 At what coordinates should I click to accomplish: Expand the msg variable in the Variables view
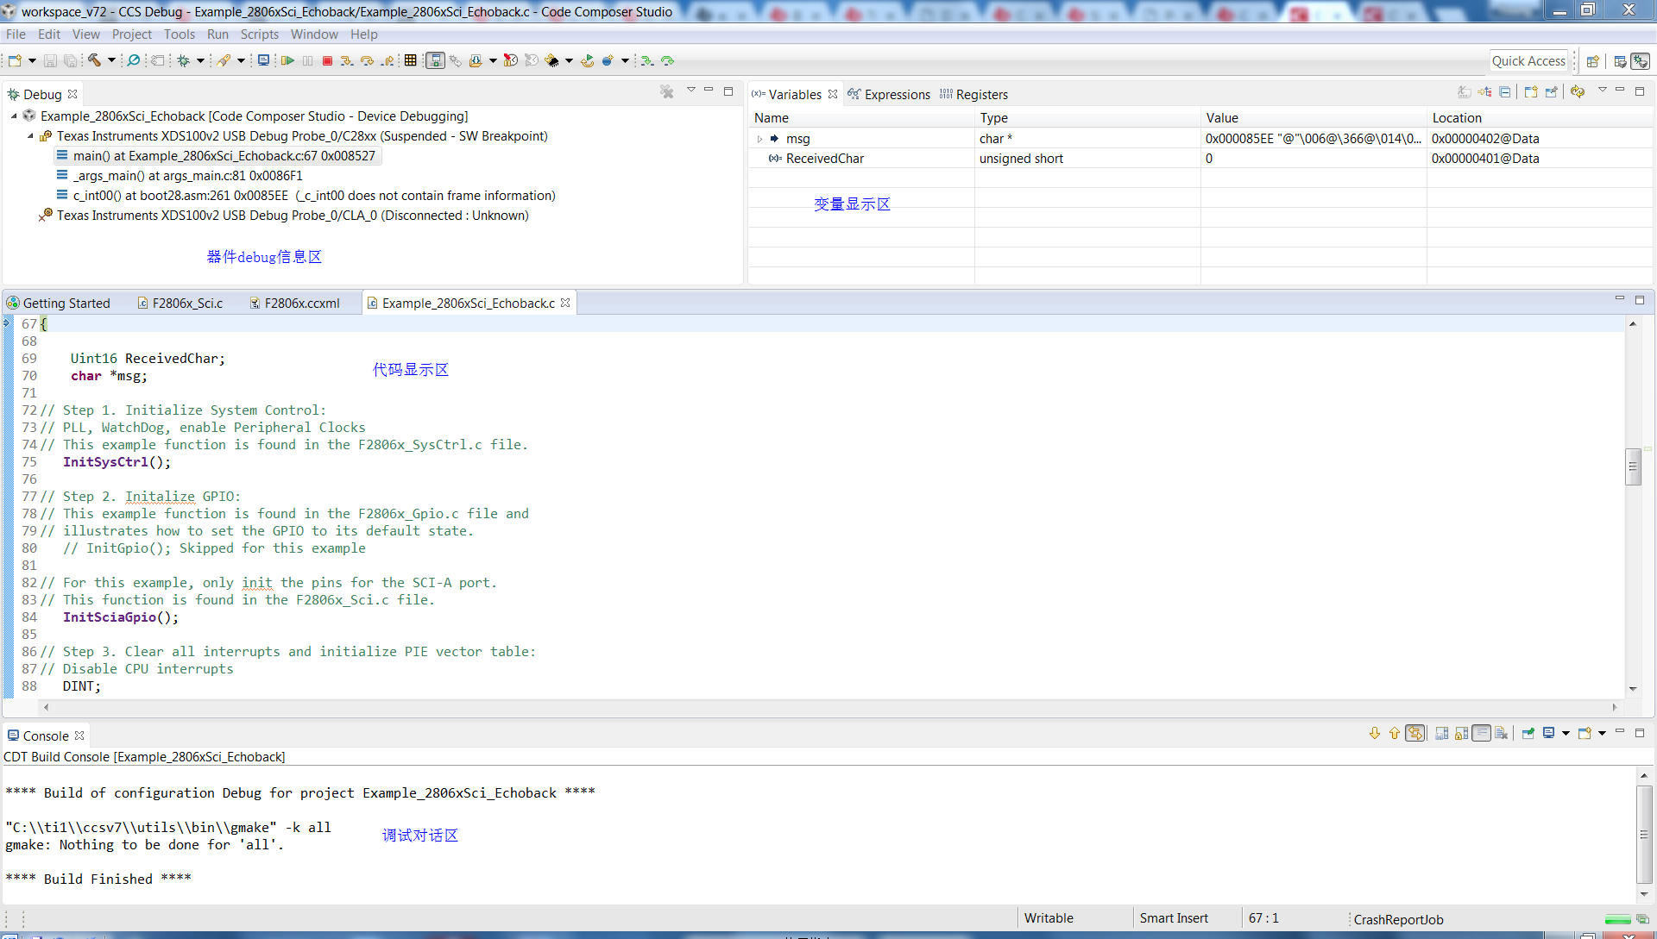759,139
